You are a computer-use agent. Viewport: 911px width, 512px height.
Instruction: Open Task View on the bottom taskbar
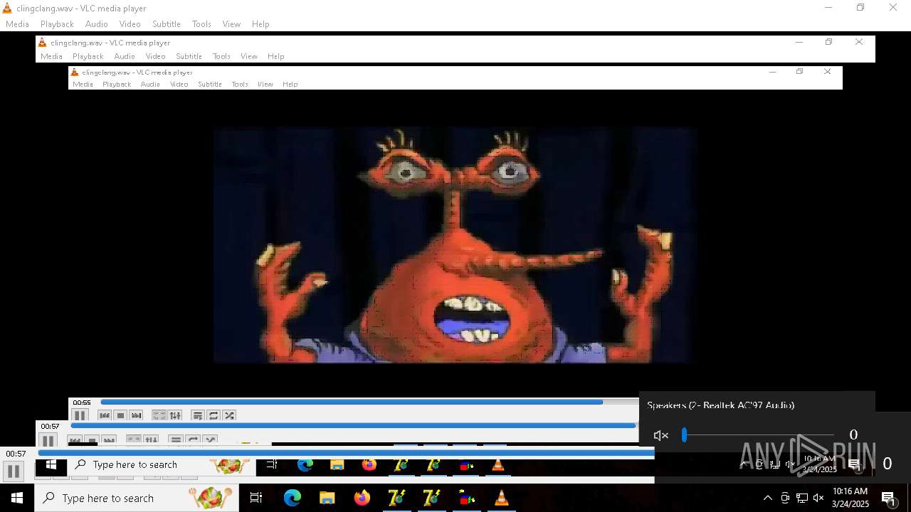click(256, 498)
